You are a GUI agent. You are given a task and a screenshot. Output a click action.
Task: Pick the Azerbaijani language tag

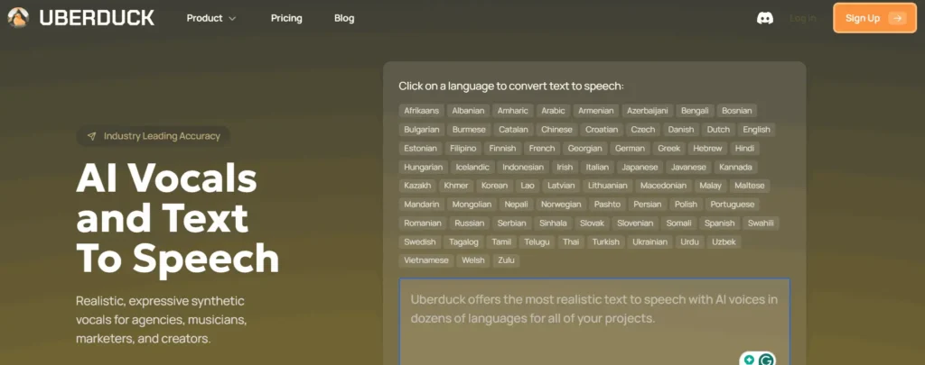648,111
